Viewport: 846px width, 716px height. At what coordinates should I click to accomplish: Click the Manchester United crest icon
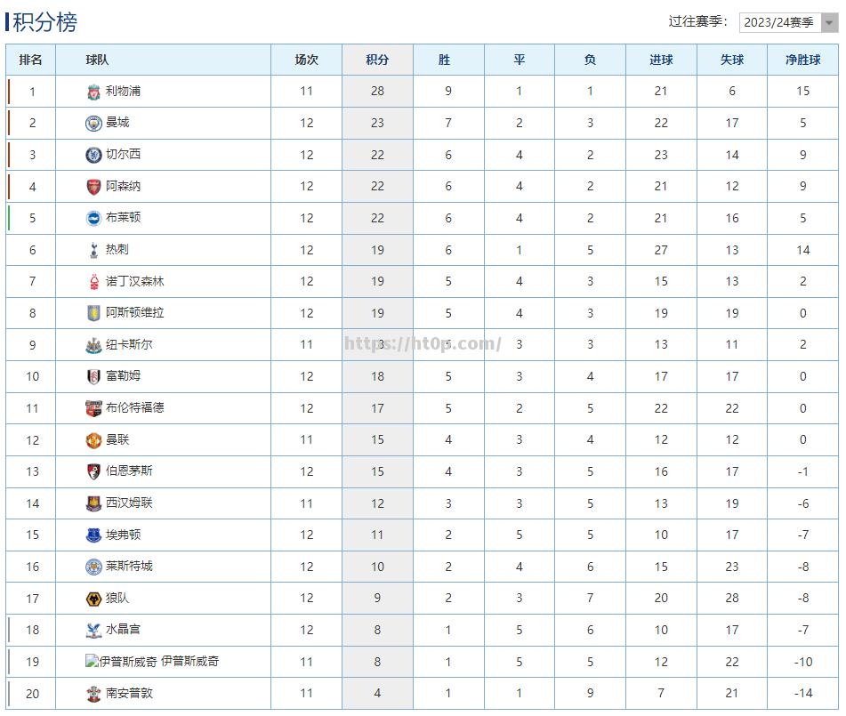[x=93, y=440]
